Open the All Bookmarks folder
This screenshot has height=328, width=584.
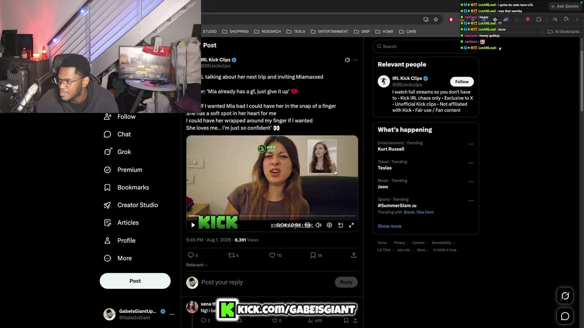click(x=563, y=31)
